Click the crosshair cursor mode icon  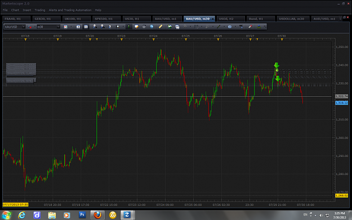(x=117, y=26)
